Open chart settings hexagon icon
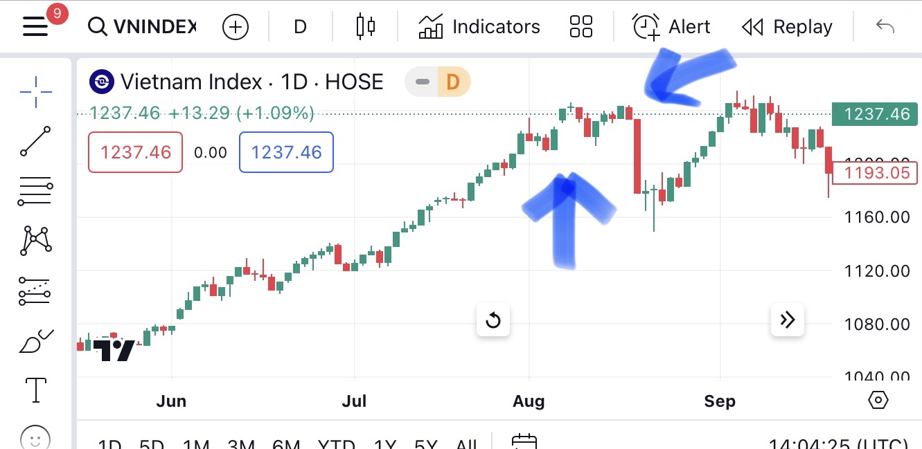Screen dimensions: 922x449 878,401
